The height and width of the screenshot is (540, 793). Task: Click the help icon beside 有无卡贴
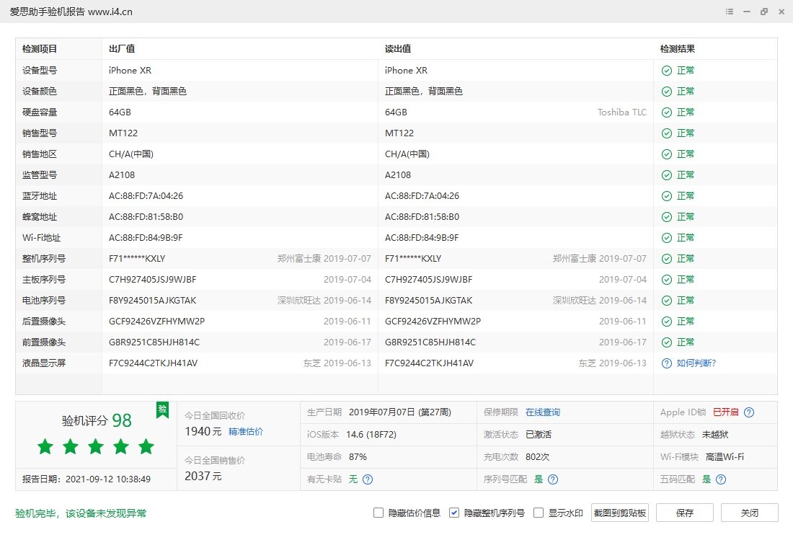(368, 479)
